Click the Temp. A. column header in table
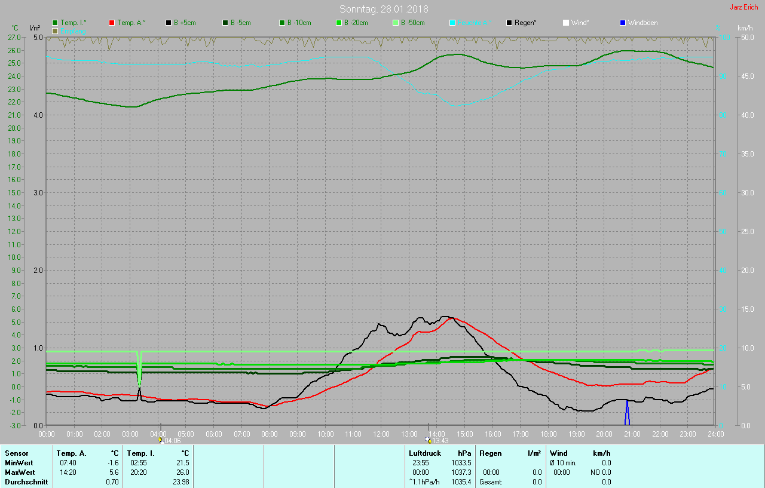Screen dimensions: 765x488 (x=72, y=453)
